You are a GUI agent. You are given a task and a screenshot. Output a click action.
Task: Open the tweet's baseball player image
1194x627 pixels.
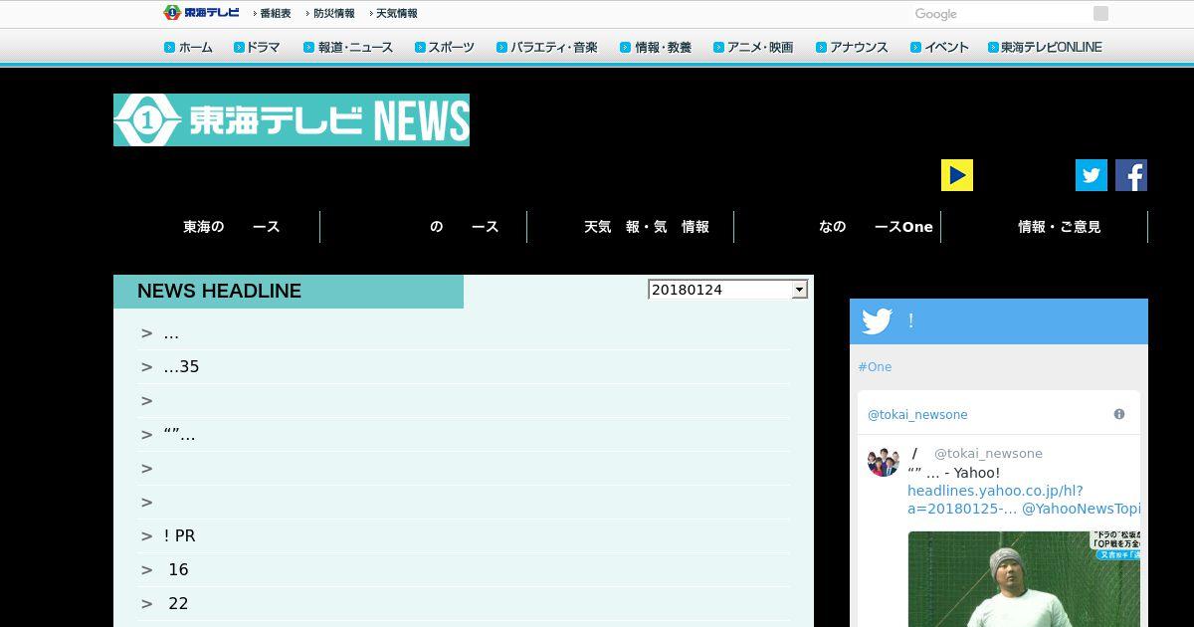(x=1024, y=579)
